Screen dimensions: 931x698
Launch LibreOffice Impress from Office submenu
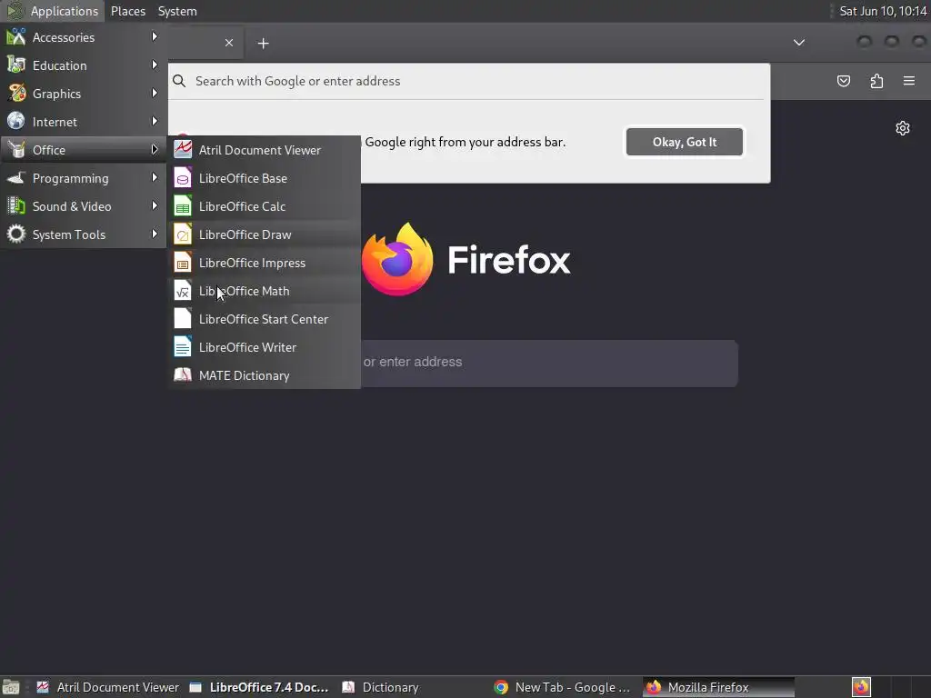[x=265, y=263]
